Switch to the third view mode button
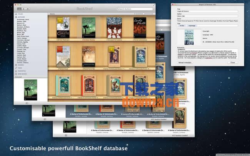This screenshot has width=250, height=156. (28, 9)
